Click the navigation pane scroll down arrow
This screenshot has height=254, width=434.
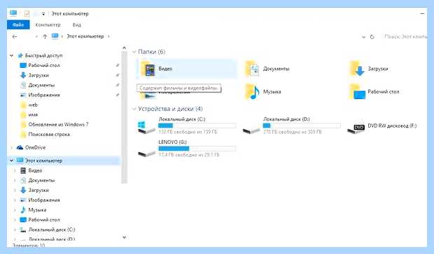(125, 237)
